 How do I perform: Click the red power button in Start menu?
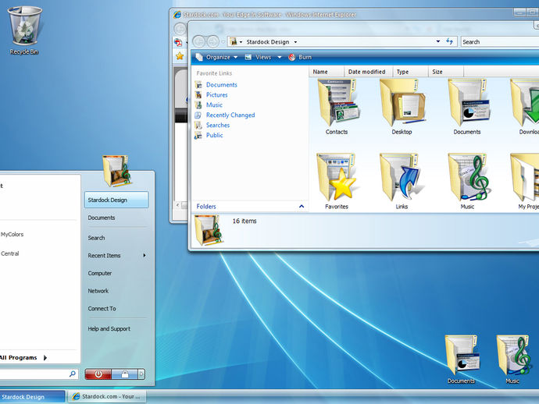tap(98, 374)
